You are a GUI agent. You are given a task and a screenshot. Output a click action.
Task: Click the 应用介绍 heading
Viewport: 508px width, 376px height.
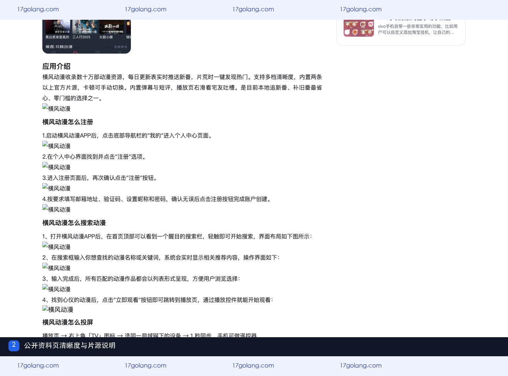click(x=56, y=66)
